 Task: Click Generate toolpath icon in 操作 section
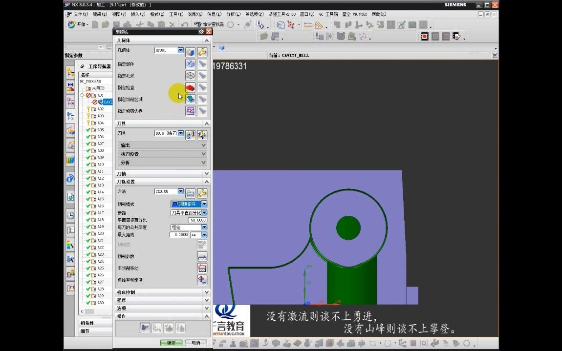145,328
